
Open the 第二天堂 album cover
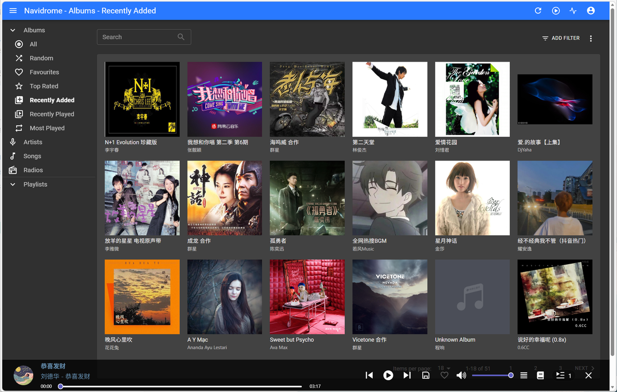tap(390, 99)
